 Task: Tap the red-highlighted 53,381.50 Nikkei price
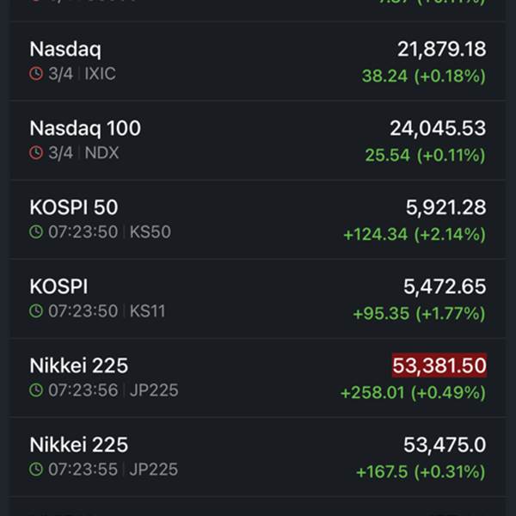pos(439,365)
